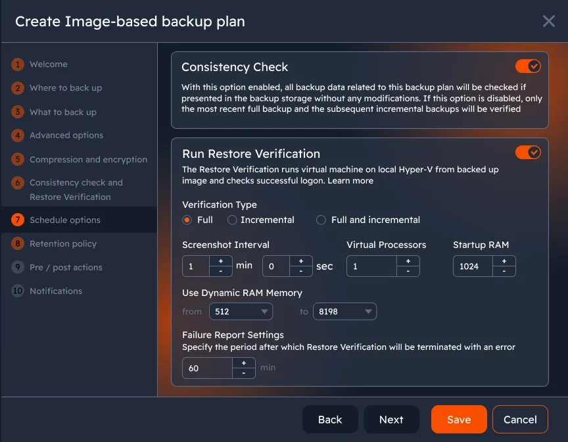Viewport: 568px width, 442px height.
Task: Increase failure report timeout with plus
Action: click(244, 363)
